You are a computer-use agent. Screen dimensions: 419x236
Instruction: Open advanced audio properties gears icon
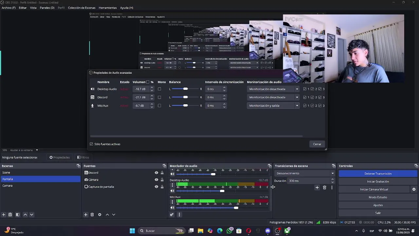pyautogui.click(x=172, y=215)
